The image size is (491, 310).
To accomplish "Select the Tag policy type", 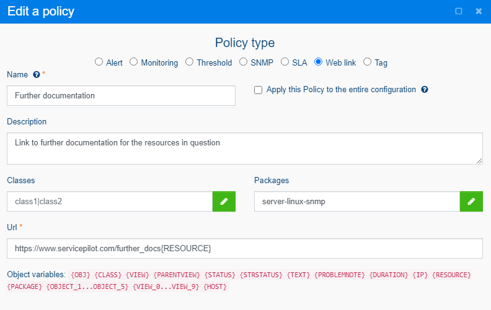I will coord(367,62).
